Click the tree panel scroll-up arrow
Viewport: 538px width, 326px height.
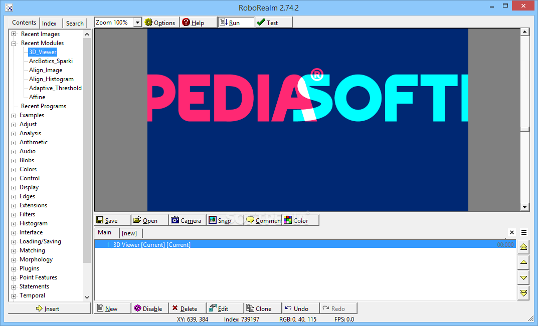click(87, 34)
